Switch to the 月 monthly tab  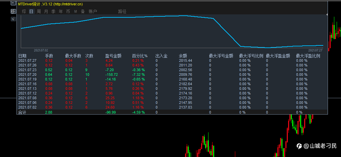(46, 11)
